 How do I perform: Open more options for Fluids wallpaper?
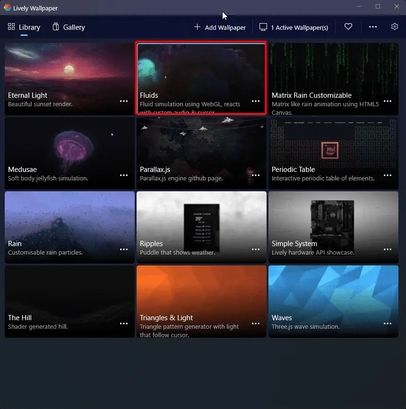click(x=256, y=101)
